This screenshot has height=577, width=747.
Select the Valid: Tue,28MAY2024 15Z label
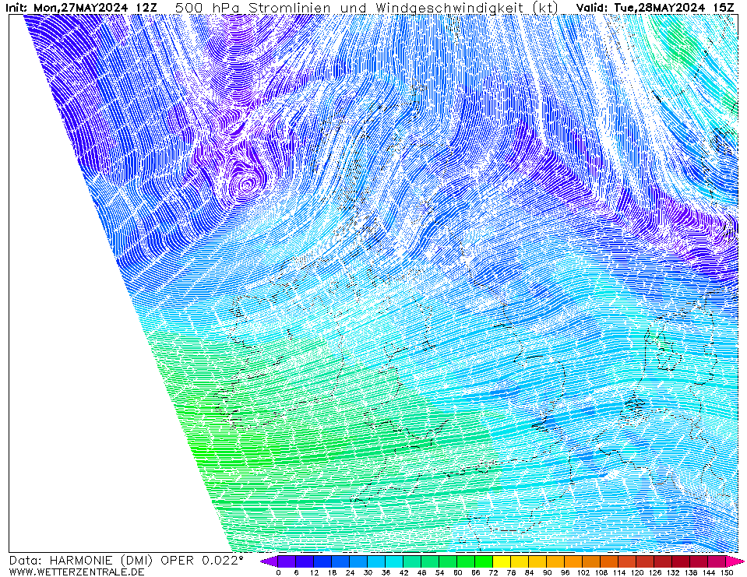coord(655,8)
